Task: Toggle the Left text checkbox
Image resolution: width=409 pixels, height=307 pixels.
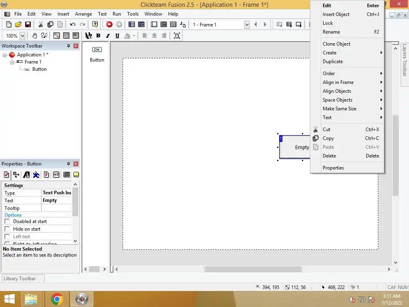Action: pos(7,237)
